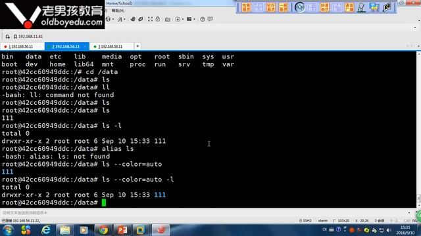Click terminal scrollbar down arrow

click(x=418, y=205)
